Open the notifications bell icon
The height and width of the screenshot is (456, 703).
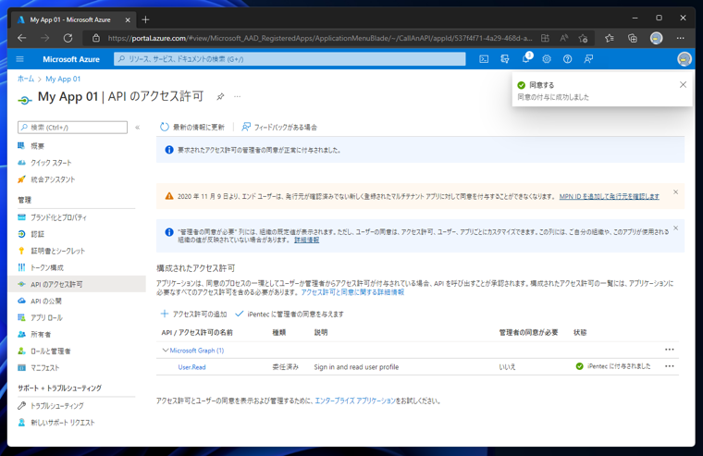pos(525,59)
